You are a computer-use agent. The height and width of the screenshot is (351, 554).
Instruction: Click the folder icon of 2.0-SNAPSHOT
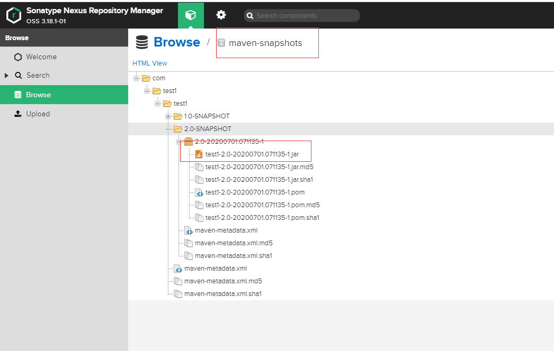pyautogui.click(x=178, y=129)
